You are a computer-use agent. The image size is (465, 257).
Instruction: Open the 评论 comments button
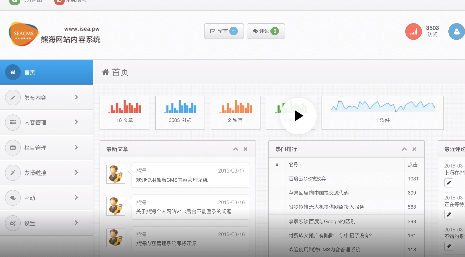click(x=266, y=31)
